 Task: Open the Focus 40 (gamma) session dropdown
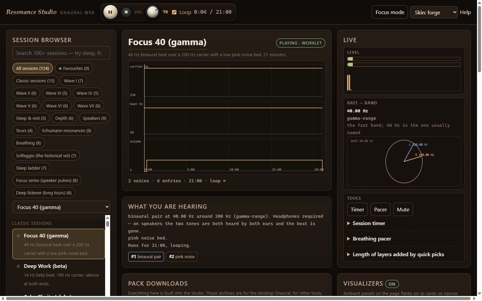point(61,207)
